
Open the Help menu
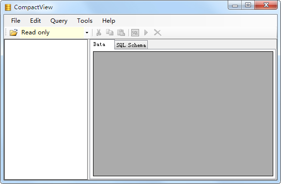(x=109, y=21)
